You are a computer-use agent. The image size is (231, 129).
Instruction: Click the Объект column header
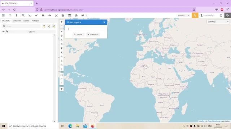pyautogui.click(x=32, y=32)
